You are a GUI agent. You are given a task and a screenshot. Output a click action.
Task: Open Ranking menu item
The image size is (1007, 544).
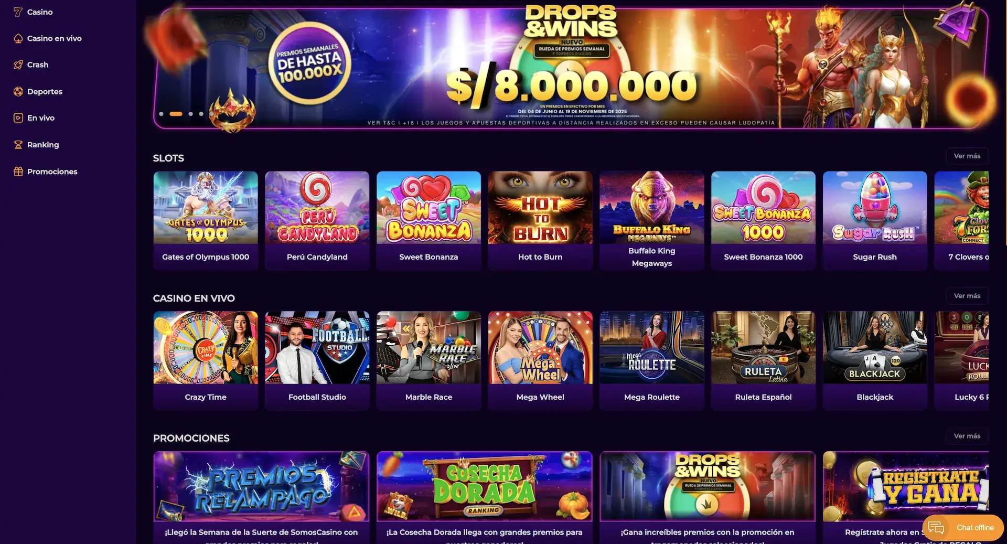pos(43,144)
